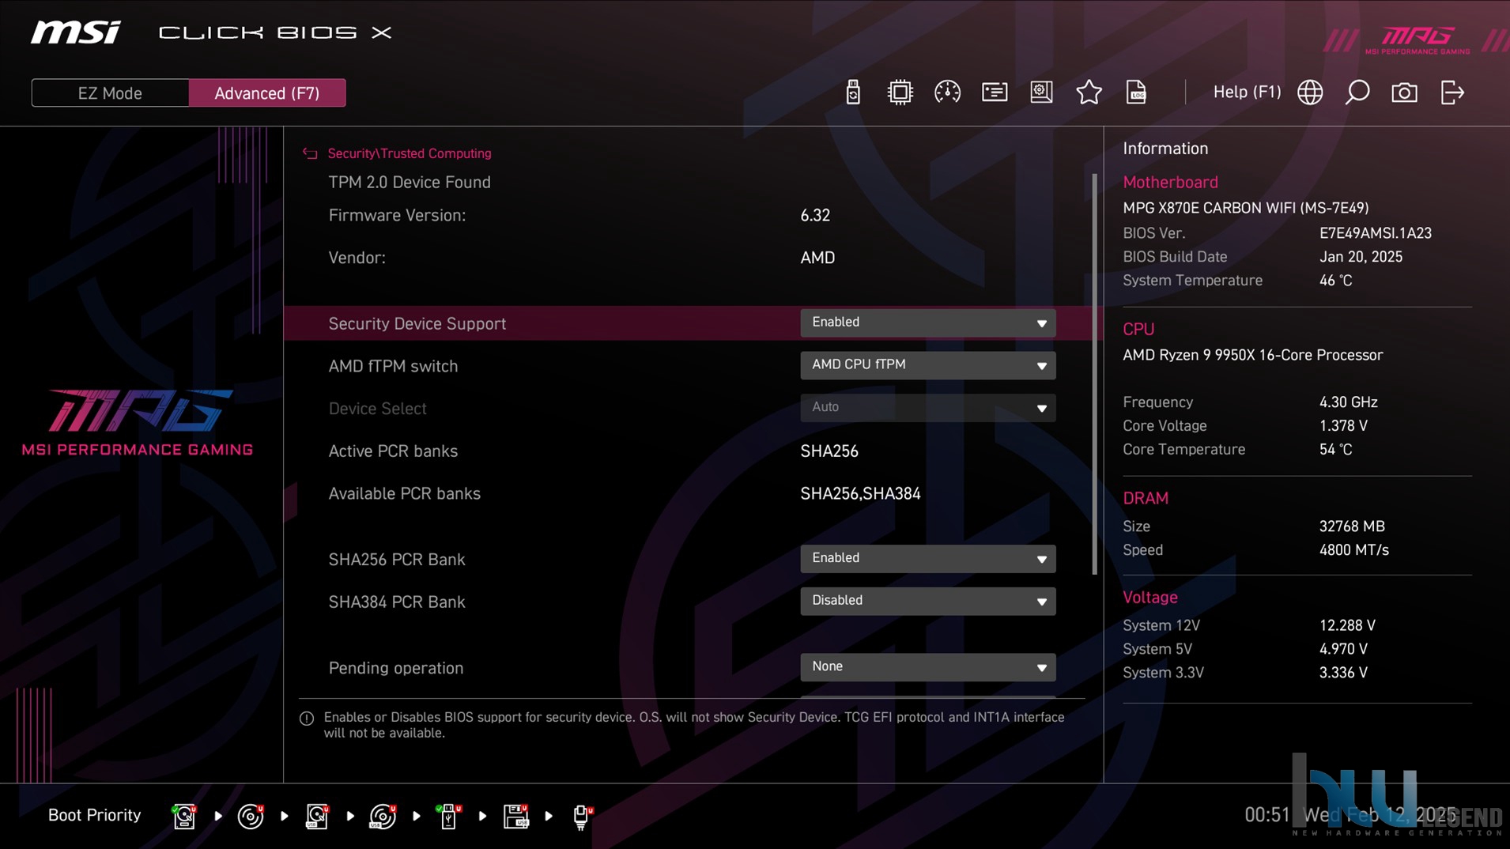The image size is (1510, 849).
Task: Click the Active PCR banks SHA256 value
Action: click(x=829, y=451)
